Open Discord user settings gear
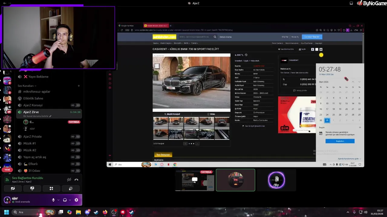This screenshot has height=217, width=387. click(x=76, y=200)
